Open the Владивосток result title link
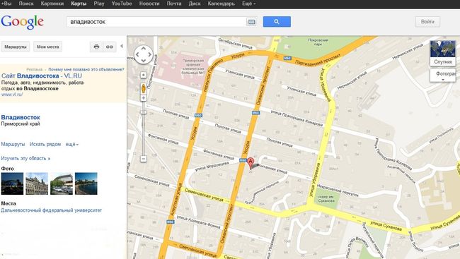Screen dimensions: 460x259 point(21,117)
